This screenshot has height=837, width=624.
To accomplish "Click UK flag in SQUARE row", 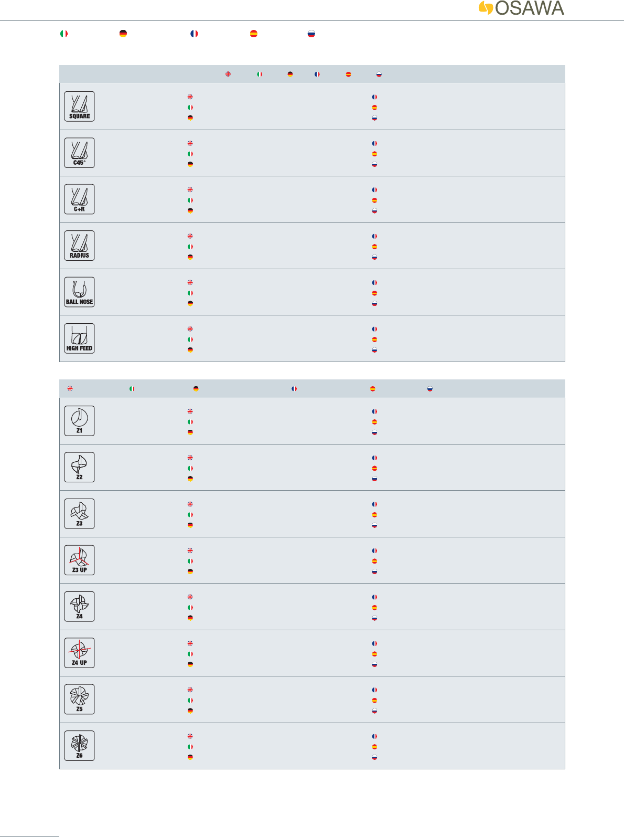I will pos(190,97).
